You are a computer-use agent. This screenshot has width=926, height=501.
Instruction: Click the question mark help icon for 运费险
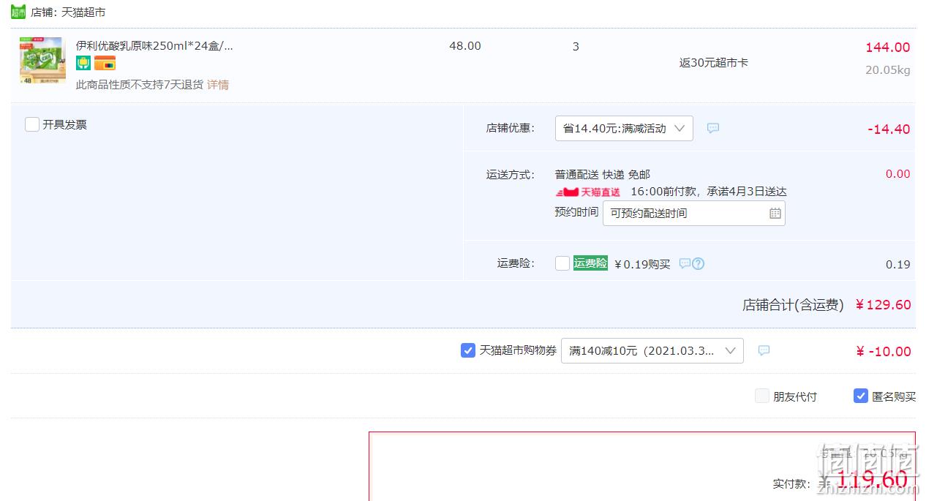(699, 263)
